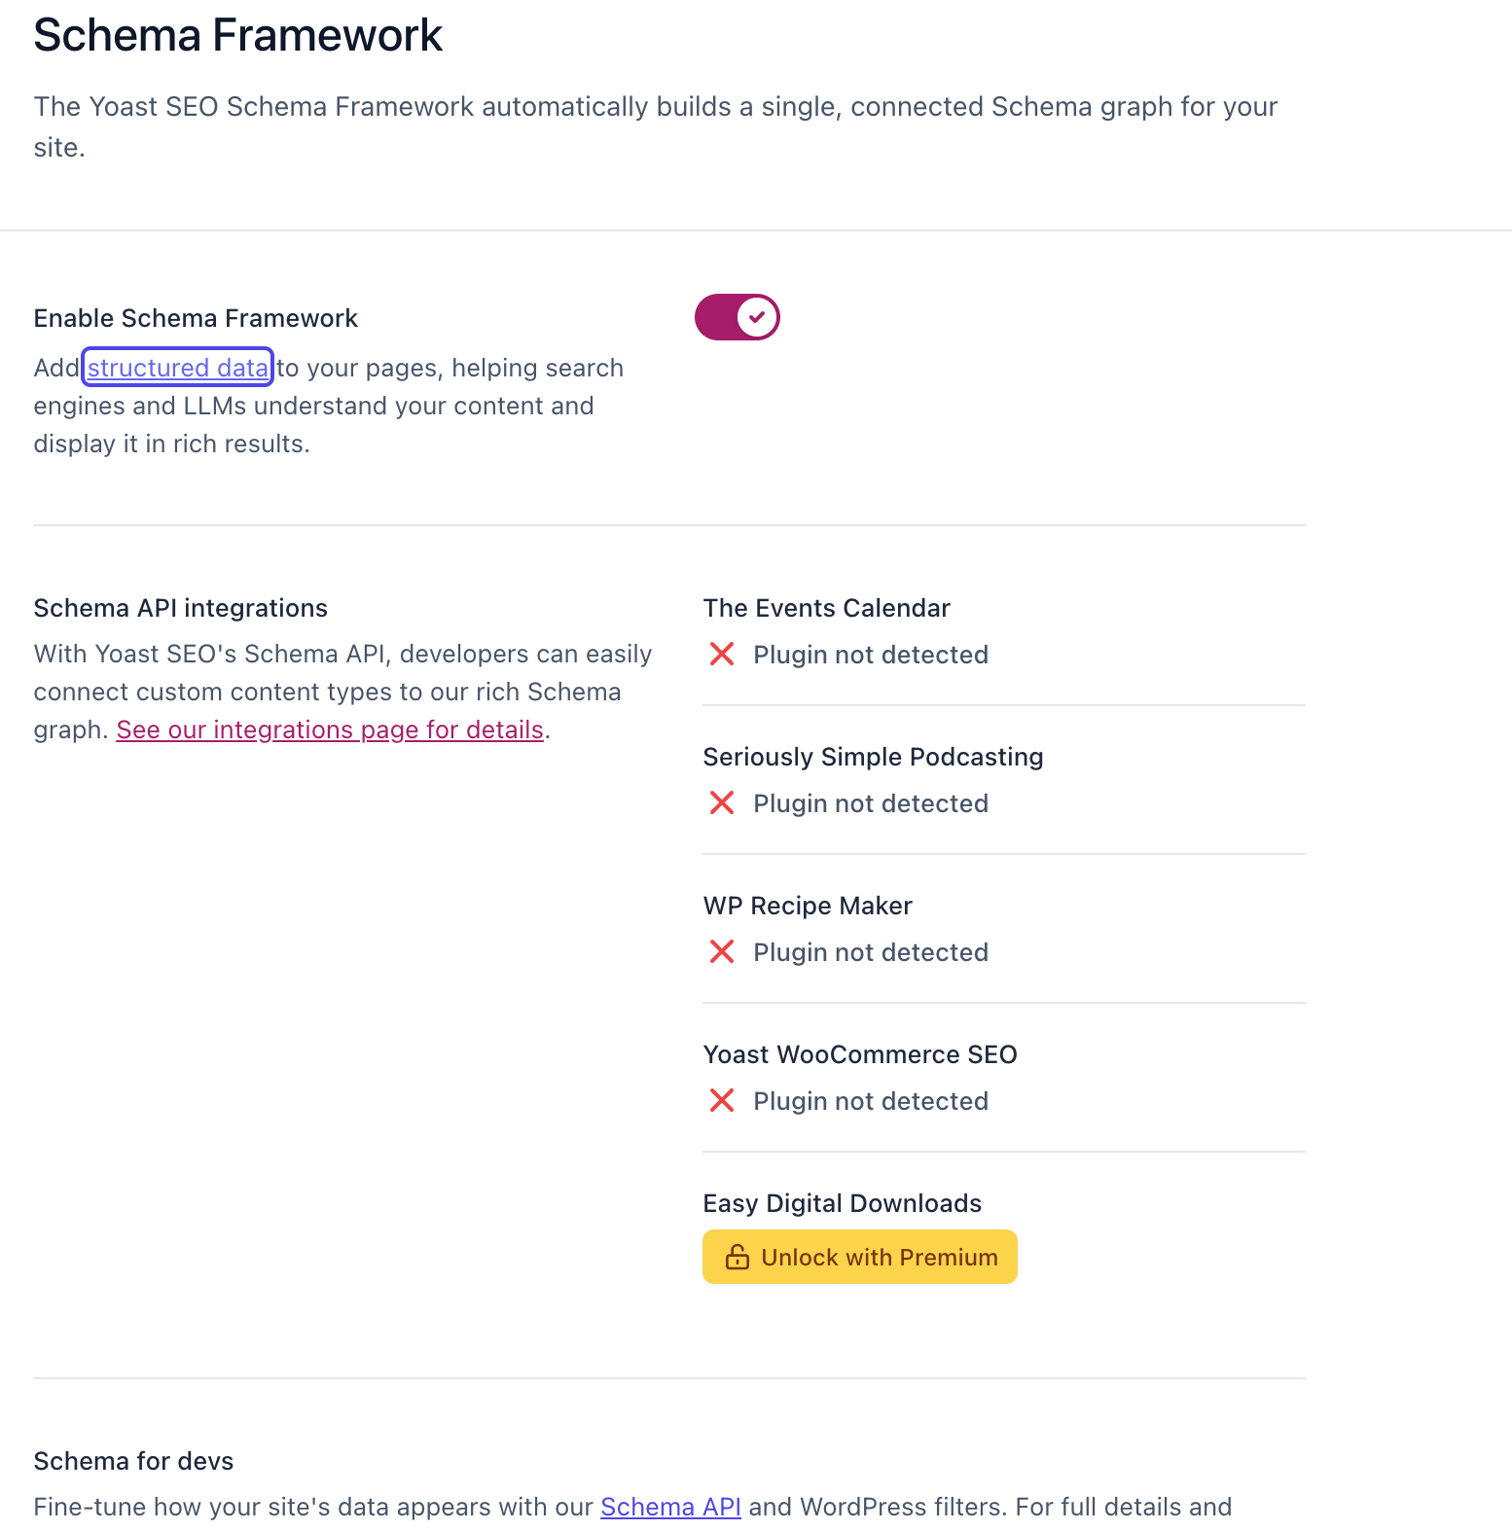Viewport: 1512px width, 1531px height.
Task: Click the red X beside Yoast WooCommerce SEO
Action: (721, 1100)
